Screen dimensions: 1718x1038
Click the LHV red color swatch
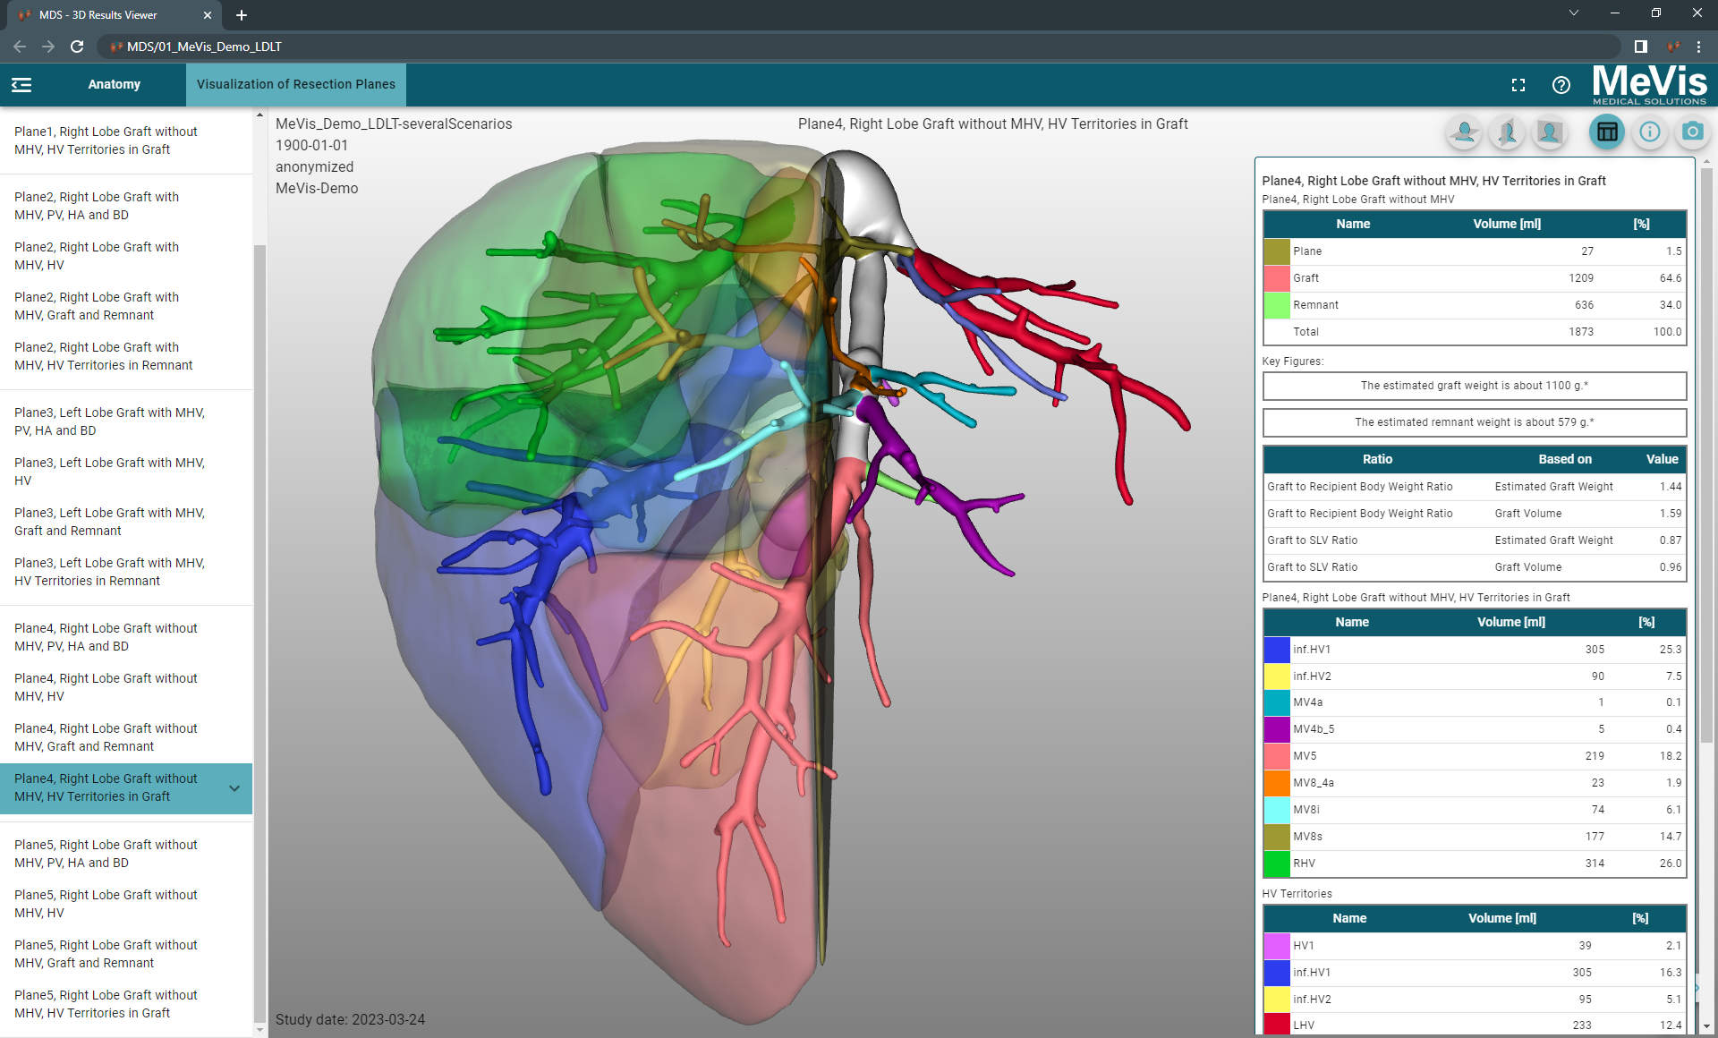(1277, 1025)
